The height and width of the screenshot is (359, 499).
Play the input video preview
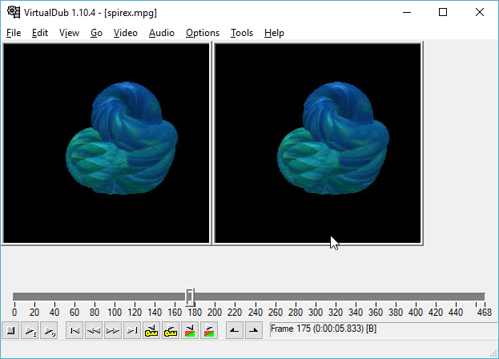(30, 330)
